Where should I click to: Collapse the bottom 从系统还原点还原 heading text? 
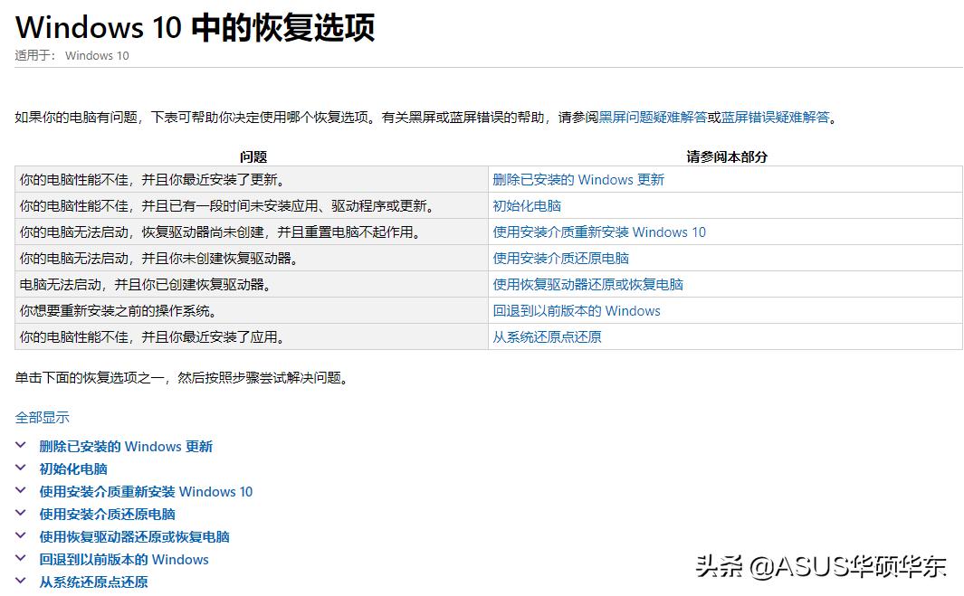(92, 582)
